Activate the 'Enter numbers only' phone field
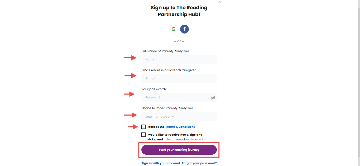The image size is (360, 166). (179, 117)
